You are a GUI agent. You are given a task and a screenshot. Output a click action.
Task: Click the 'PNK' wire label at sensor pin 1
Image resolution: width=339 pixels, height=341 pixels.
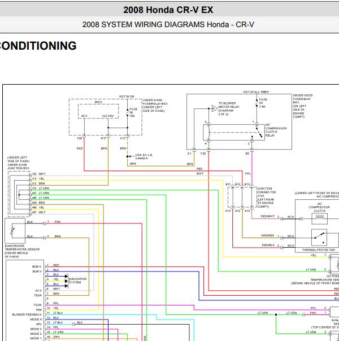[x=58, y=222]
